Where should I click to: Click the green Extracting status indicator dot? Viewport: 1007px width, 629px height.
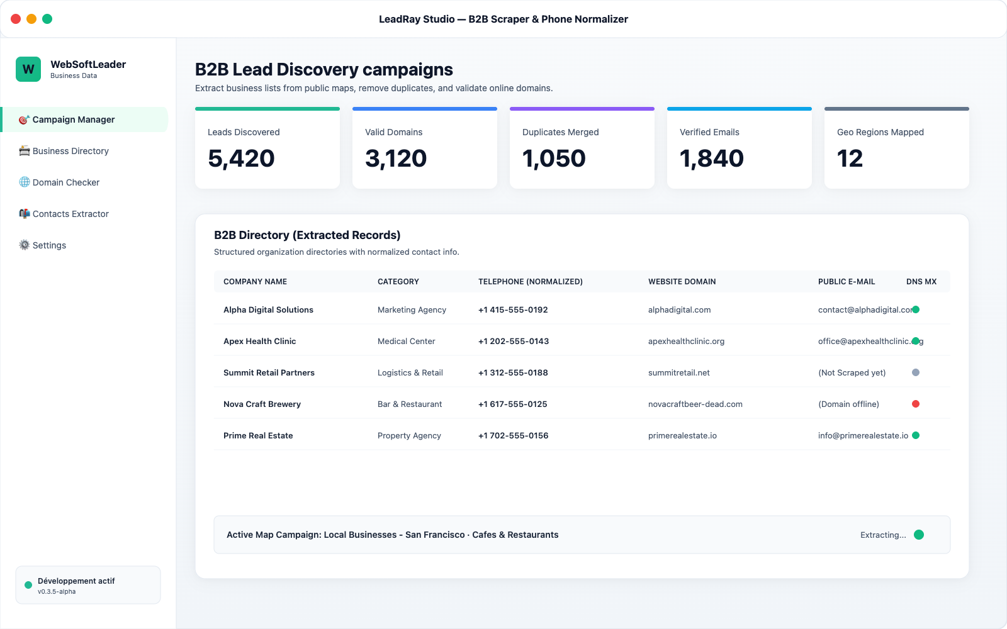[x=919, y=535]
